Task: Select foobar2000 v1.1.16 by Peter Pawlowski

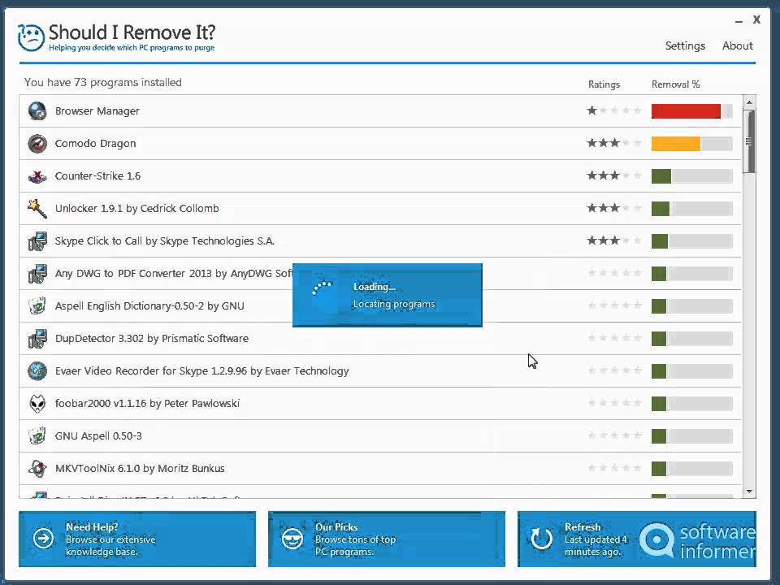Action: pyautogui.click(x=147, y=404)
